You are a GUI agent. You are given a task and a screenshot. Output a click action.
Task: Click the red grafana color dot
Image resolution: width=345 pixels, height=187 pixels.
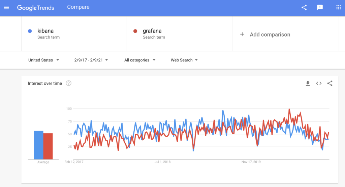click(x=135, y=31)
